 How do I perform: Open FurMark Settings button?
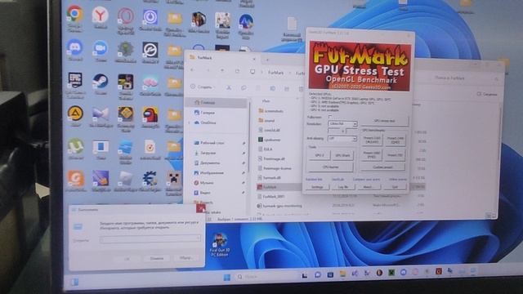pos(317,187)
